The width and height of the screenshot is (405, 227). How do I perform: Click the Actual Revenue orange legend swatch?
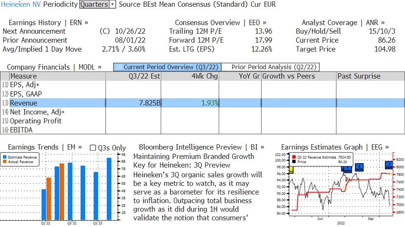tap(5, 162)
